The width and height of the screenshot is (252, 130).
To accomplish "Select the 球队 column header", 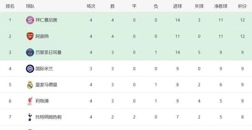I will (x=30, y=6).
